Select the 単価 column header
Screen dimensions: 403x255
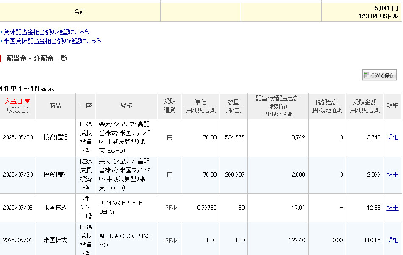pos(201,106)
